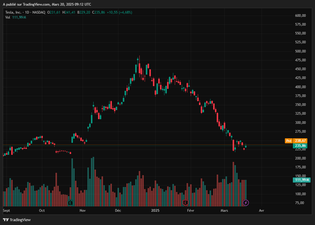Click the Sept label on time axis
Viewport: 315px width, 225px height.
pyautogui.click(x=6, y=211)
